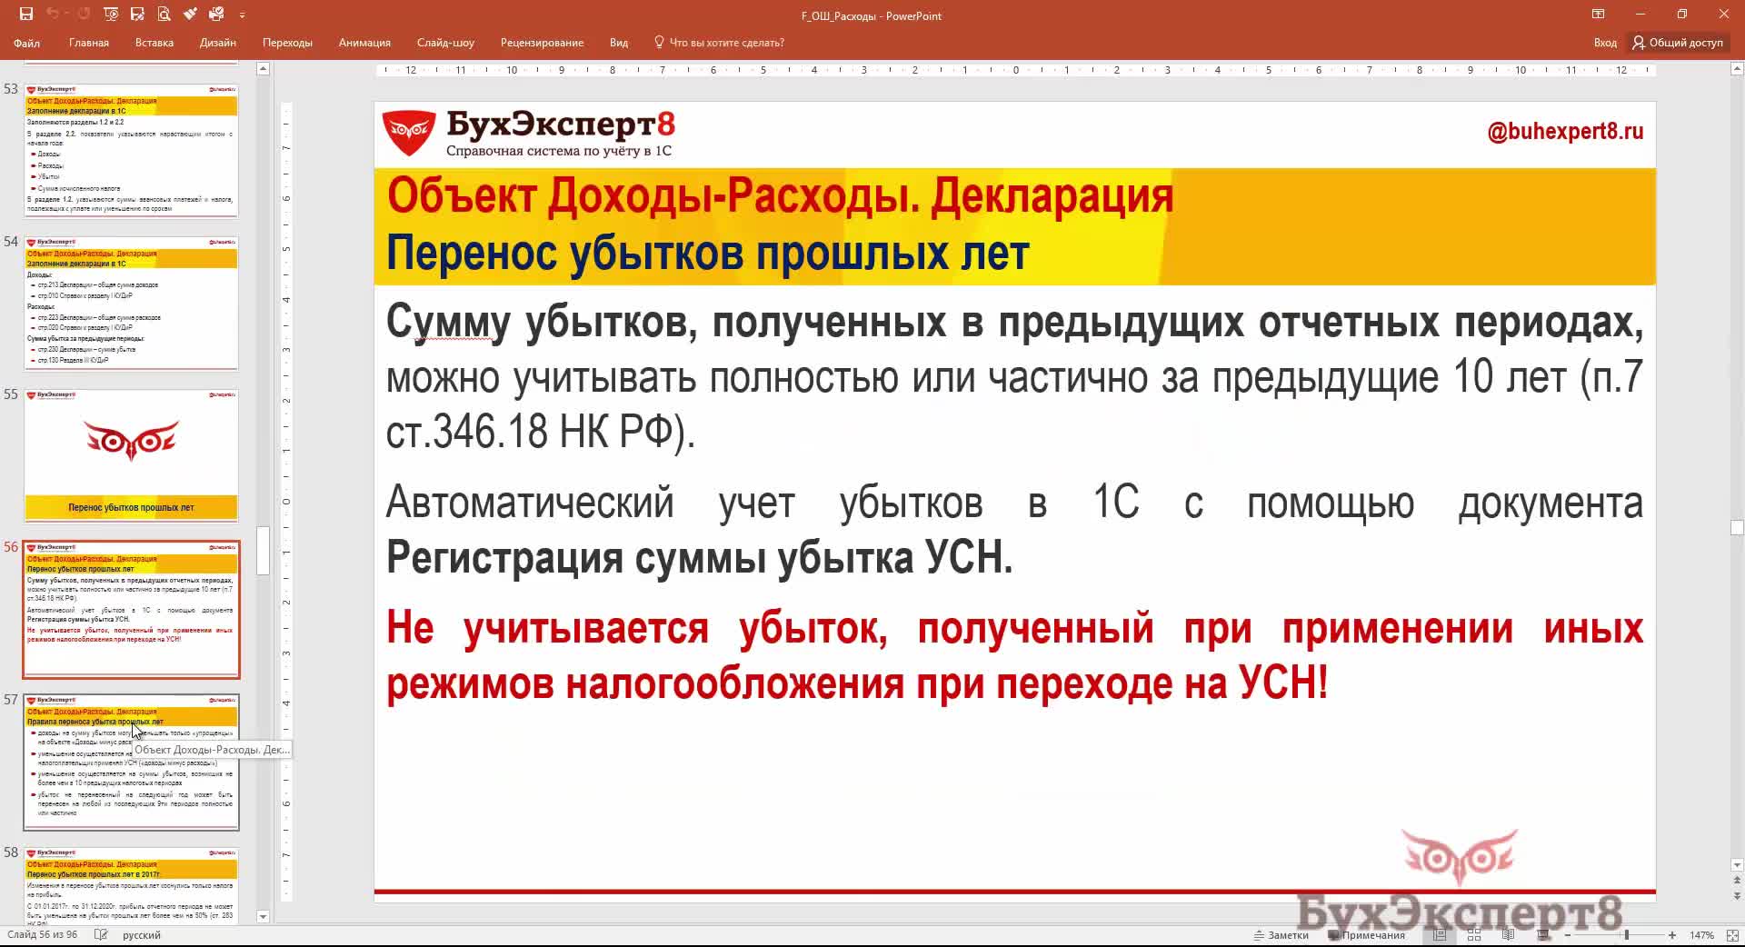Select slide 54 thumbnail
This screenshot has width=1745, height=947.
pos(131,304)
